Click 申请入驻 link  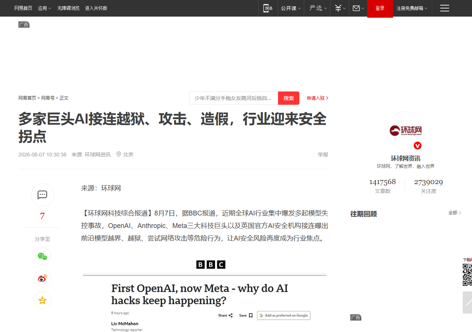pos(317,98)
